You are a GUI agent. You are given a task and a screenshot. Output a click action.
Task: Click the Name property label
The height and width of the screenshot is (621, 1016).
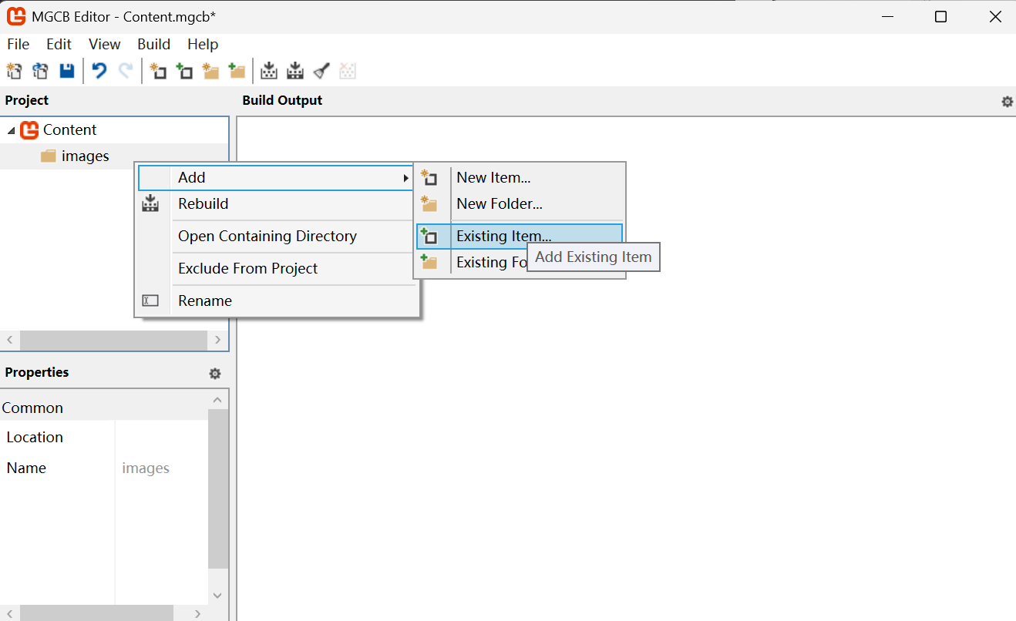point(26,468)
